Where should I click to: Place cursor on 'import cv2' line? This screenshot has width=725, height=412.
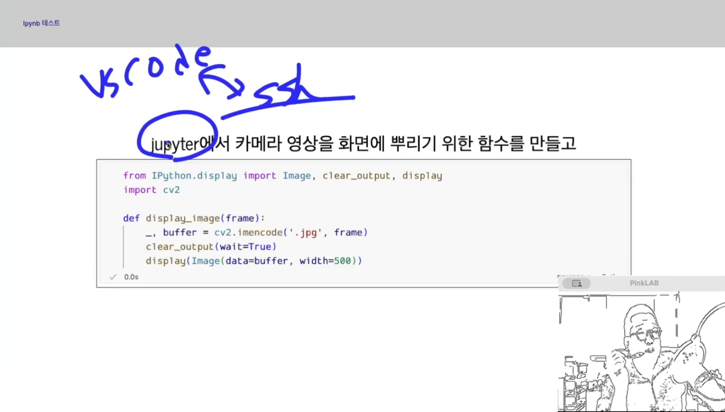coord(151,190)
